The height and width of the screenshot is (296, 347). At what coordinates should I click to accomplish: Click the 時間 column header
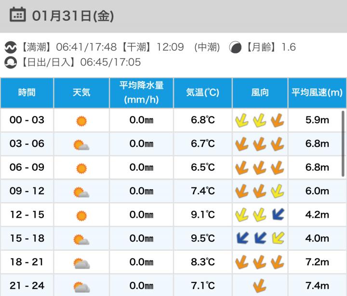[x=27, y=92]
